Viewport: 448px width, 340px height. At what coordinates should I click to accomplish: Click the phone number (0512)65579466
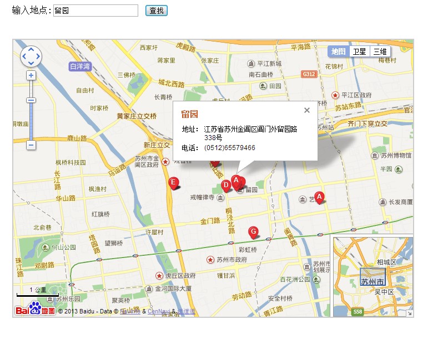(x=230, y=148)
